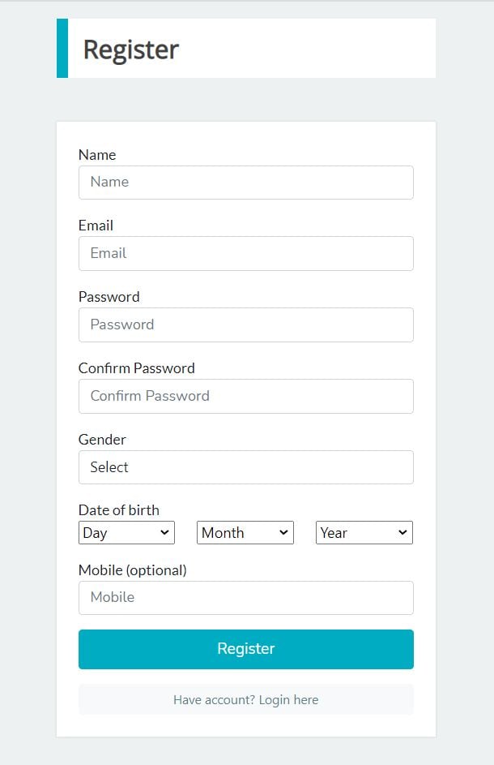Click the 'Password' label text
Viewport: 494px width, 765px height.
coord(109,297)
